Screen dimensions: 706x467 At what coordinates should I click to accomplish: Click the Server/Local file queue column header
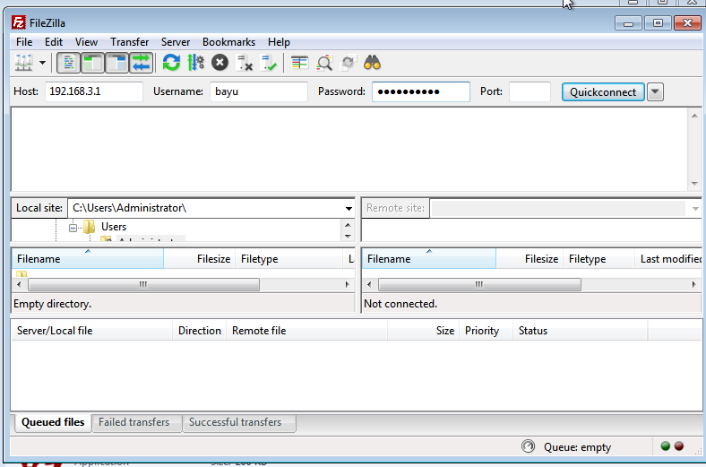[92, 331]
